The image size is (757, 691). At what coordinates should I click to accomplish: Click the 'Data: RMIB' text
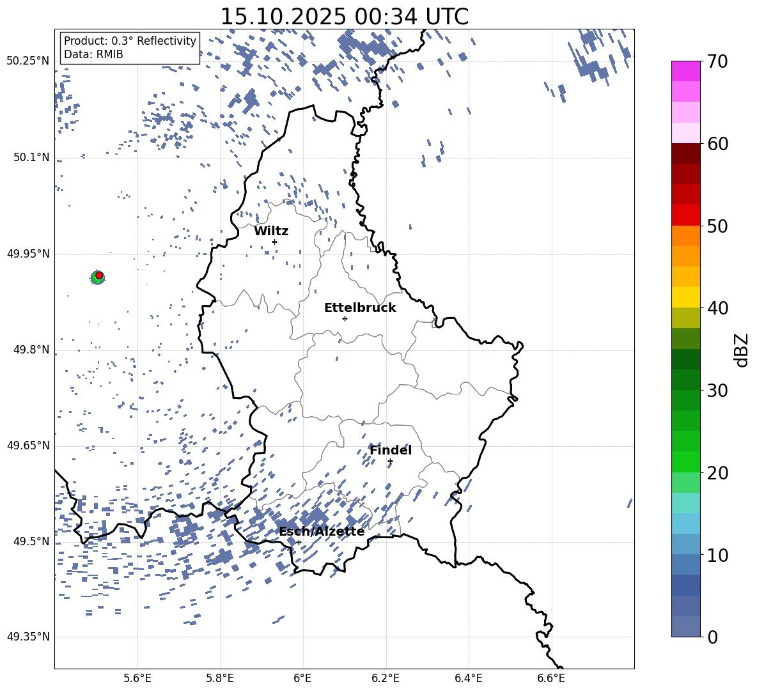point(93,54)
